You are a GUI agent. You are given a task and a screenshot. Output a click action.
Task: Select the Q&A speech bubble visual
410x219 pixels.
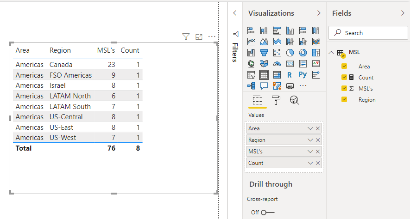pos(264,86)
